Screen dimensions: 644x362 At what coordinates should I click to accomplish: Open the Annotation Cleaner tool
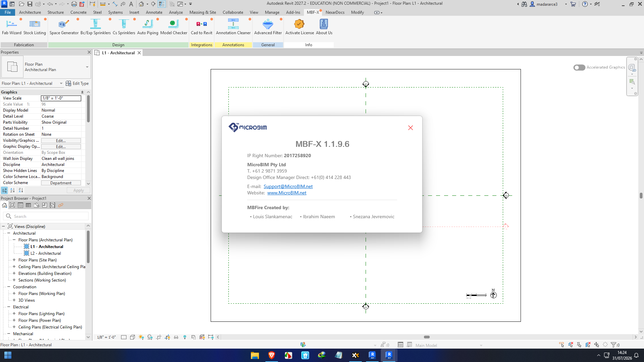click(x=233, y=27)
